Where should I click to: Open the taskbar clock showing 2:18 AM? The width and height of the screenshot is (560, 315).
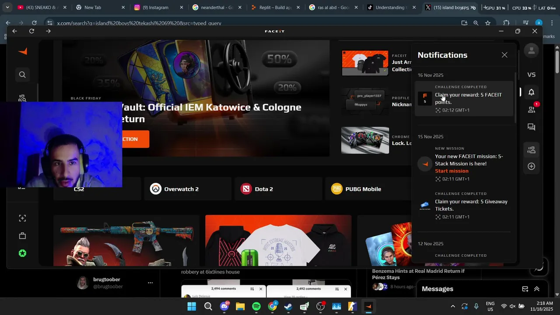coord(542,306)
